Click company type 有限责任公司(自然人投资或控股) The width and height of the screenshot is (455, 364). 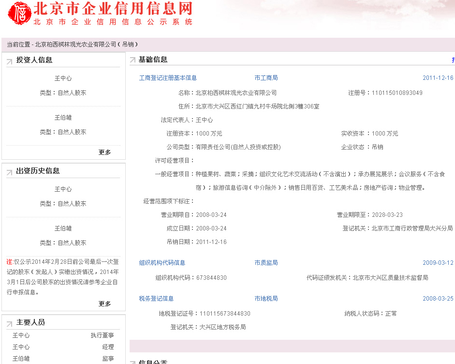(238, 147)
